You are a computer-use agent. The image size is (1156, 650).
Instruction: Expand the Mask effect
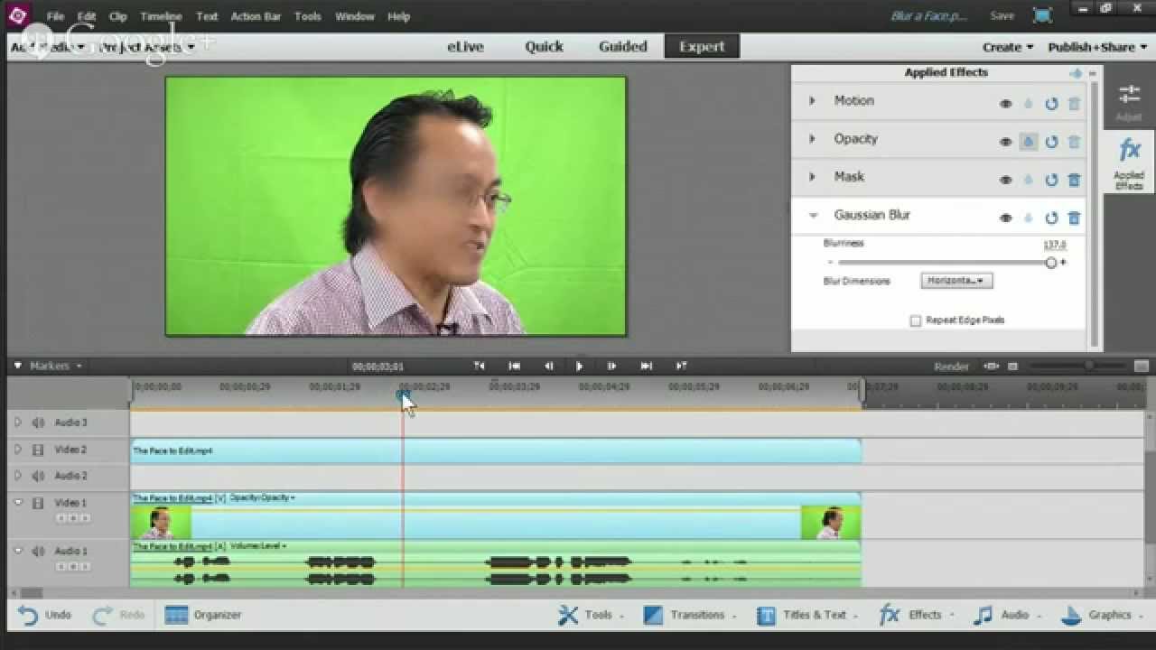click(x=812, y=177)
